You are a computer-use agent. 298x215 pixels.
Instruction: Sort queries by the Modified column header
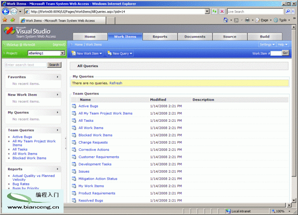[158, 100]
